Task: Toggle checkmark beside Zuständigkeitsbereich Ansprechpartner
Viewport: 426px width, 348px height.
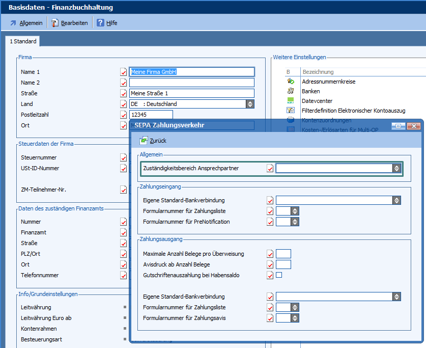Action: coord(270,168)
